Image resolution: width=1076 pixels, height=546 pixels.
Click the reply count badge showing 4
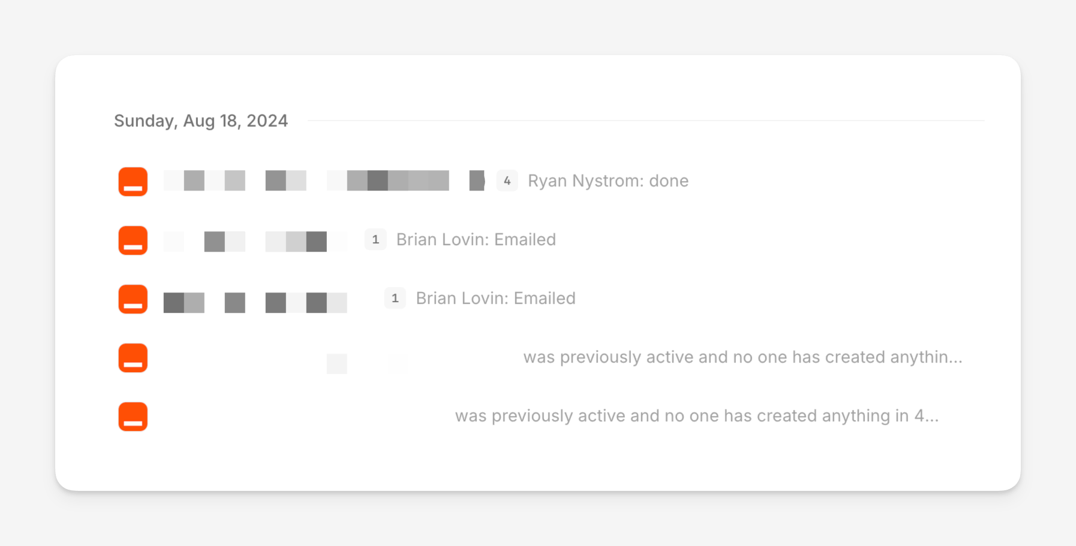tap(507, 180)
